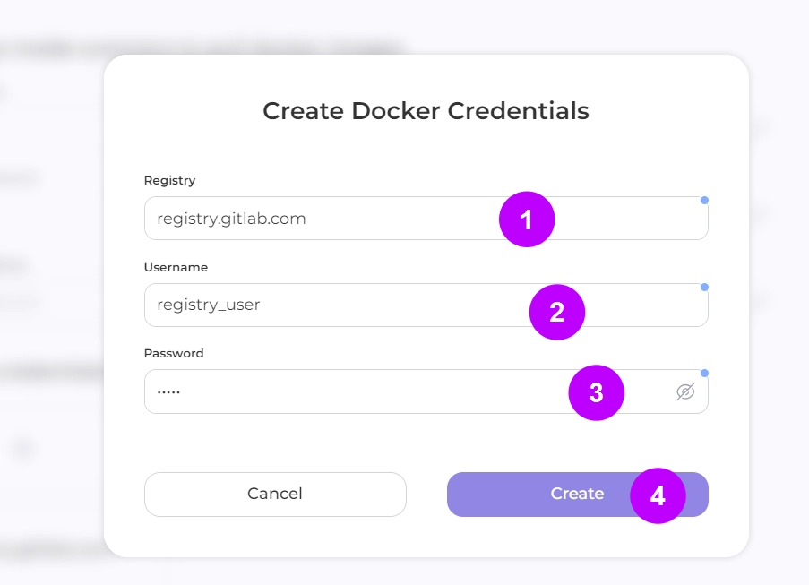The height and width of the screenshot is (585, 809).
Task: Click the purple step 1 marker
Action: click(527, 219)
